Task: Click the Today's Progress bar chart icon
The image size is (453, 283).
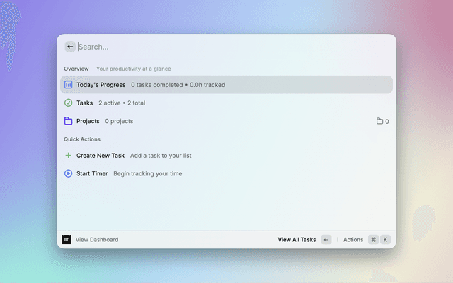Action: (x=69, y=85)
